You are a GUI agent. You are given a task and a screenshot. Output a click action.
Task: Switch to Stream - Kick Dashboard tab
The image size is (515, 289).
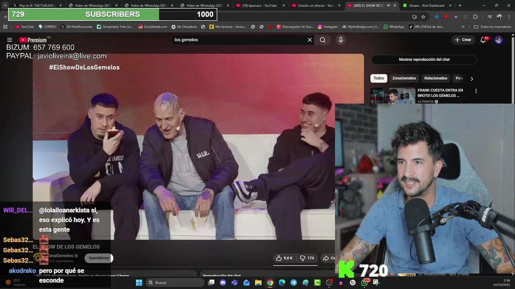coord(427,6)
